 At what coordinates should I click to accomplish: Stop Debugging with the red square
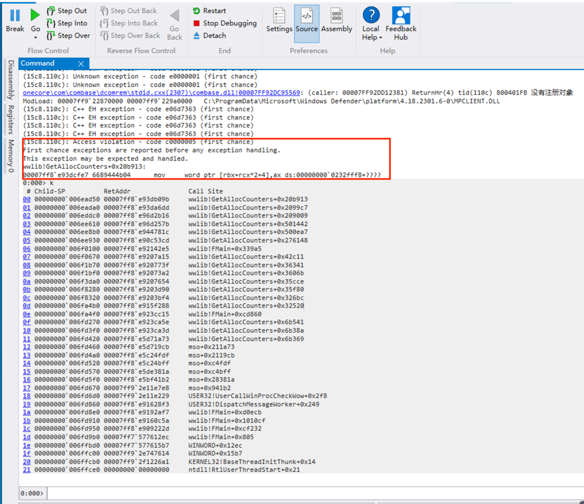click(x=225, y=23)
